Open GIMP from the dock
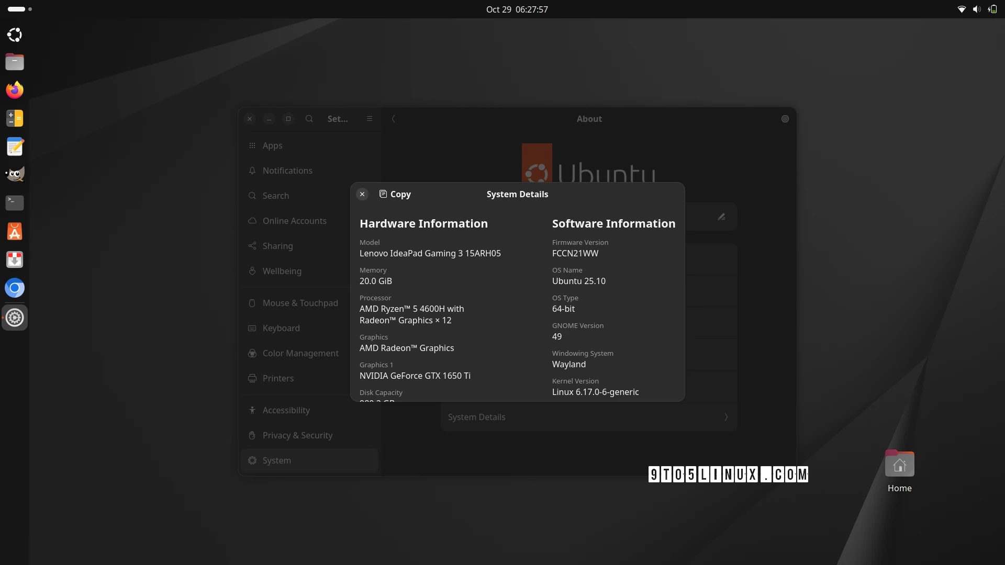 point(15,174)
